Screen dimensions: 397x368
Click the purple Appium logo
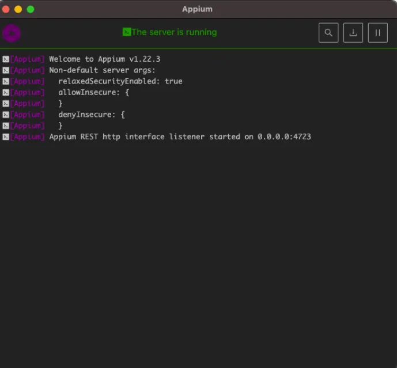pyautogui.click(x=12, y=33)
